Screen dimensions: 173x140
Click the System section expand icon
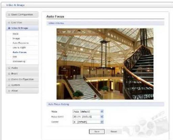[9, 85]
